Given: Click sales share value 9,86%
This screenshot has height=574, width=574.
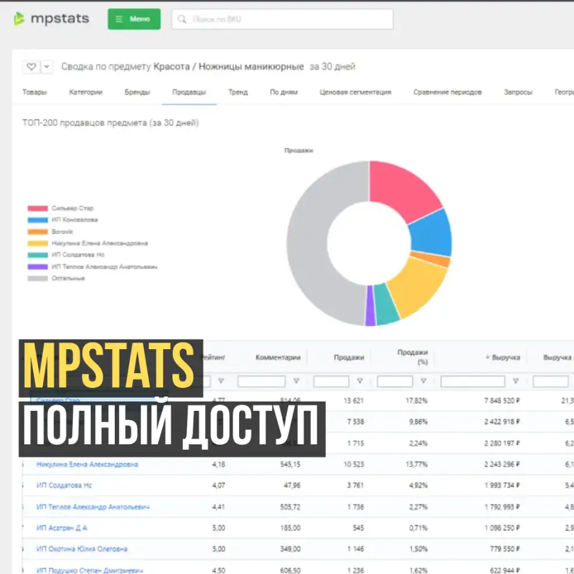Looking at the screenshot, I should (419, 422).
